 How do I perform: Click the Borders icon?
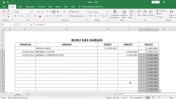(x=28, y=16)
